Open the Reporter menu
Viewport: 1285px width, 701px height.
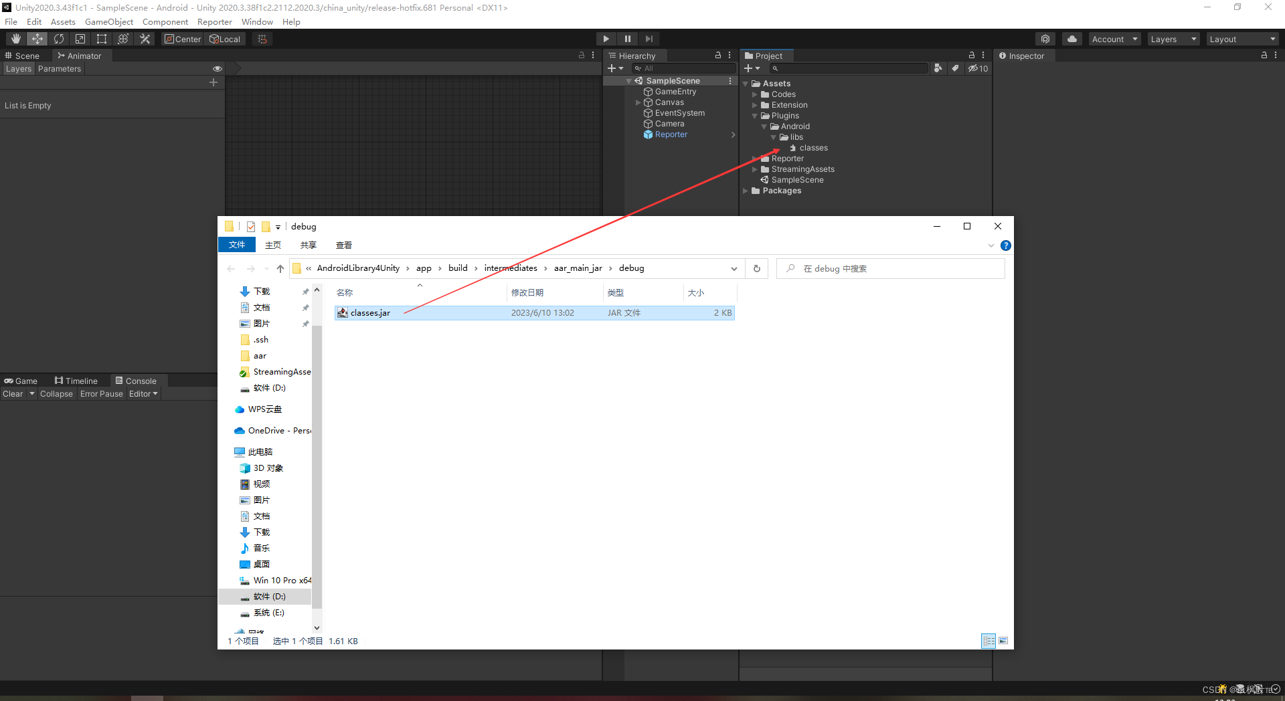215,21
